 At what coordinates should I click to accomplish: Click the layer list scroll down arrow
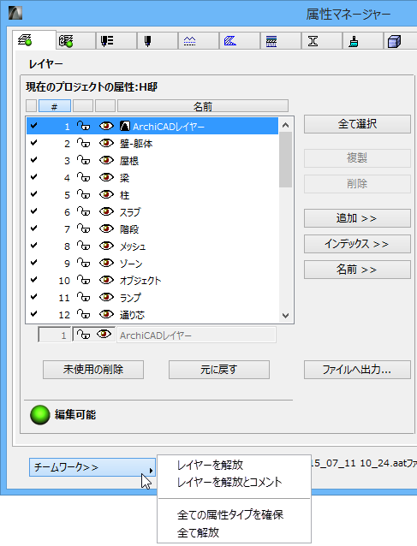[286, 316]
